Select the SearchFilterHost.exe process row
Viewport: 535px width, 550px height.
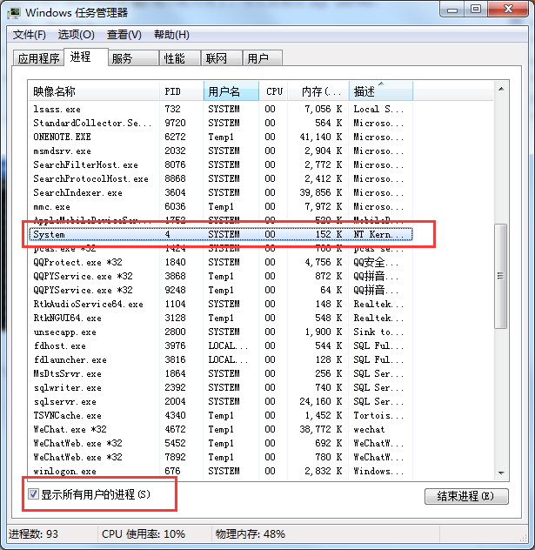(x=221, y=164)
